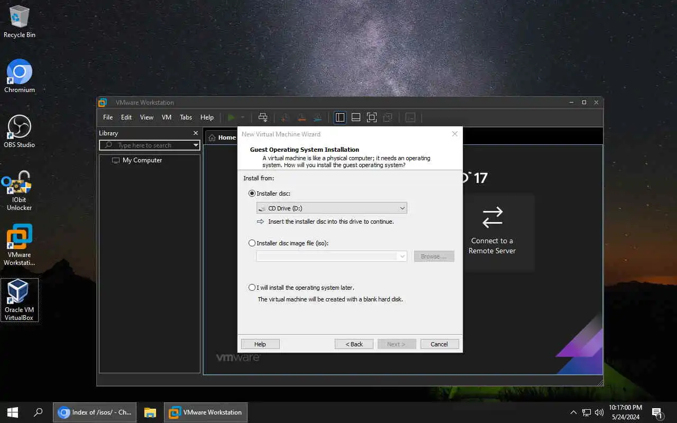Select My Computer in the Library tree
Image resolution: width=677 pixels, height=423 pixels.
click(142, 160)
